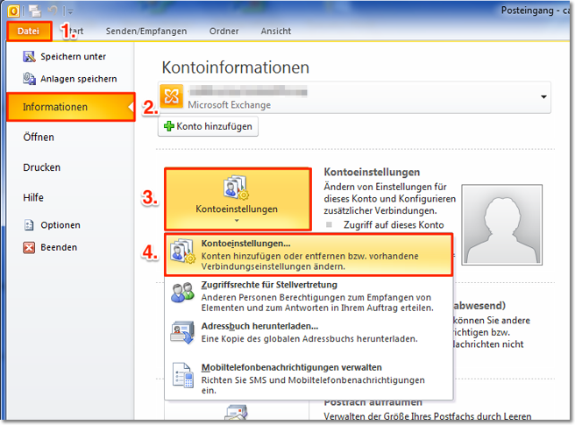Click the green plus icon on Konto hinzufügen
Image resolution: width=575 pixels, height=425 pixels.
coord(169,126)
